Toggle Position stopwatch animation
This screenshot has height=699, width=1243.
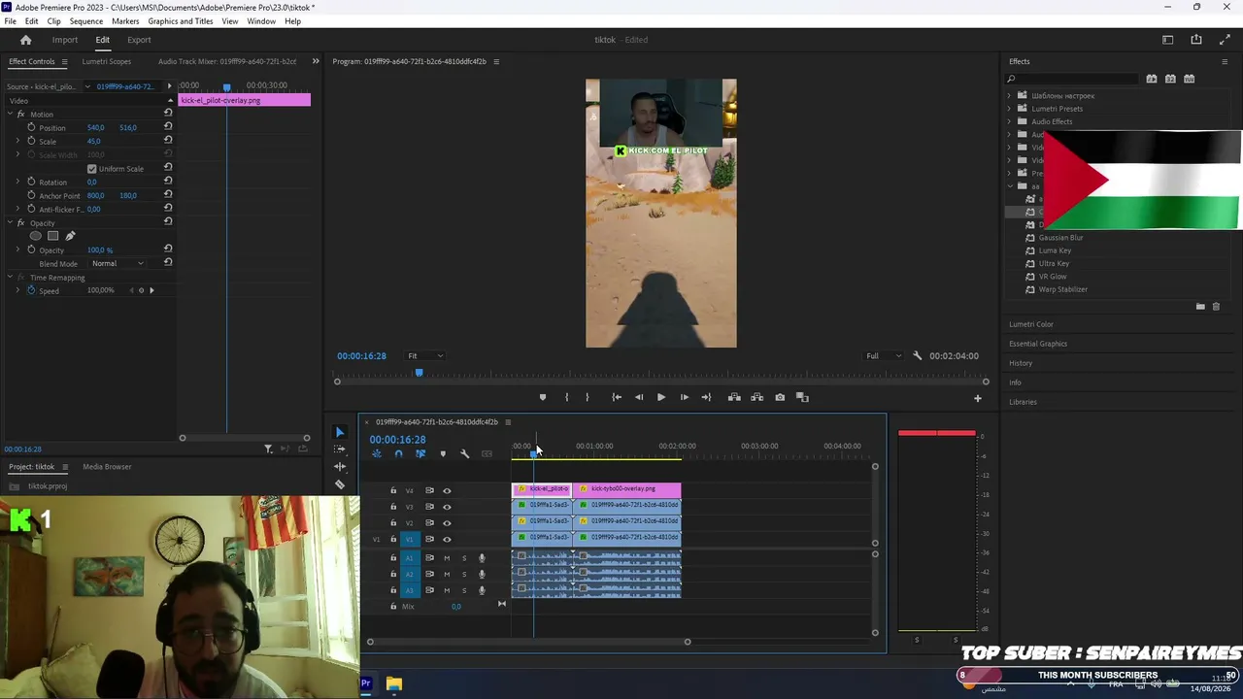[x=31, y=127]
